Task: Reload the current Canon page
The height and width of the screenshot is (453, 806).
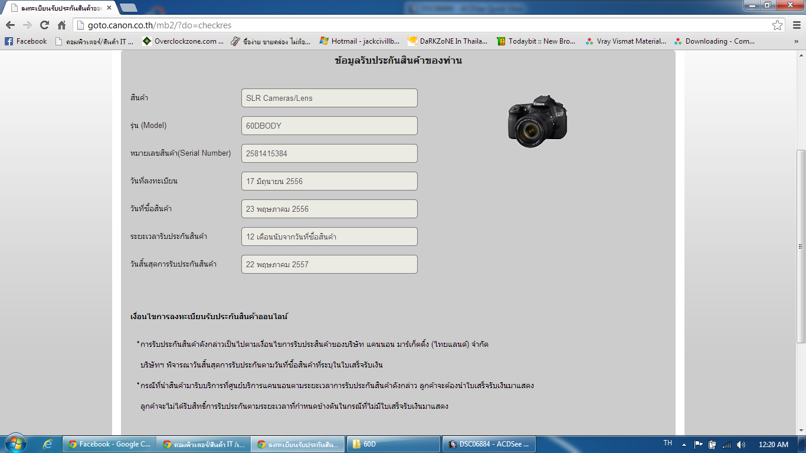Action: click(x=44, y=25)
